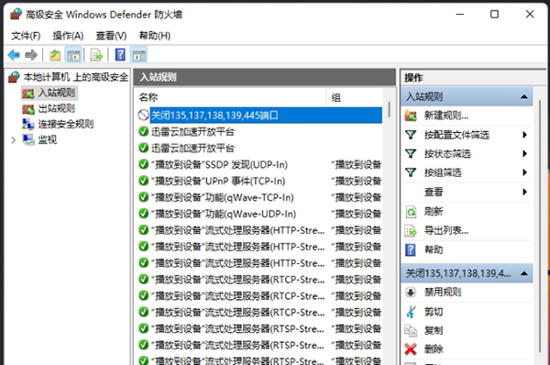Open the 帮助(H) menu

155,36
